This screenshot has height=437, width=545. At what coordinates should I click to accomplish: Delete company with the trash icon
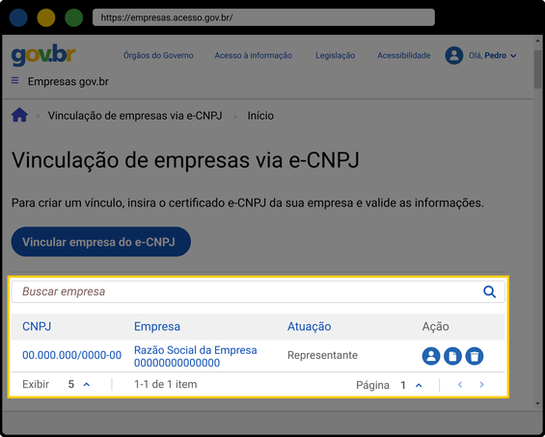pyautogui.click(x=475, y=356)
